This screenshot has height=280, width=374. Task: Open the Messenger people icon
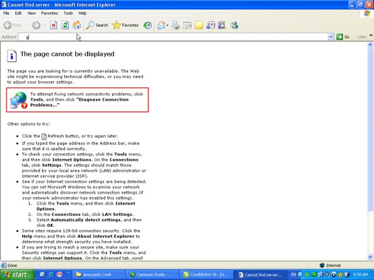[x=234, y=25]
